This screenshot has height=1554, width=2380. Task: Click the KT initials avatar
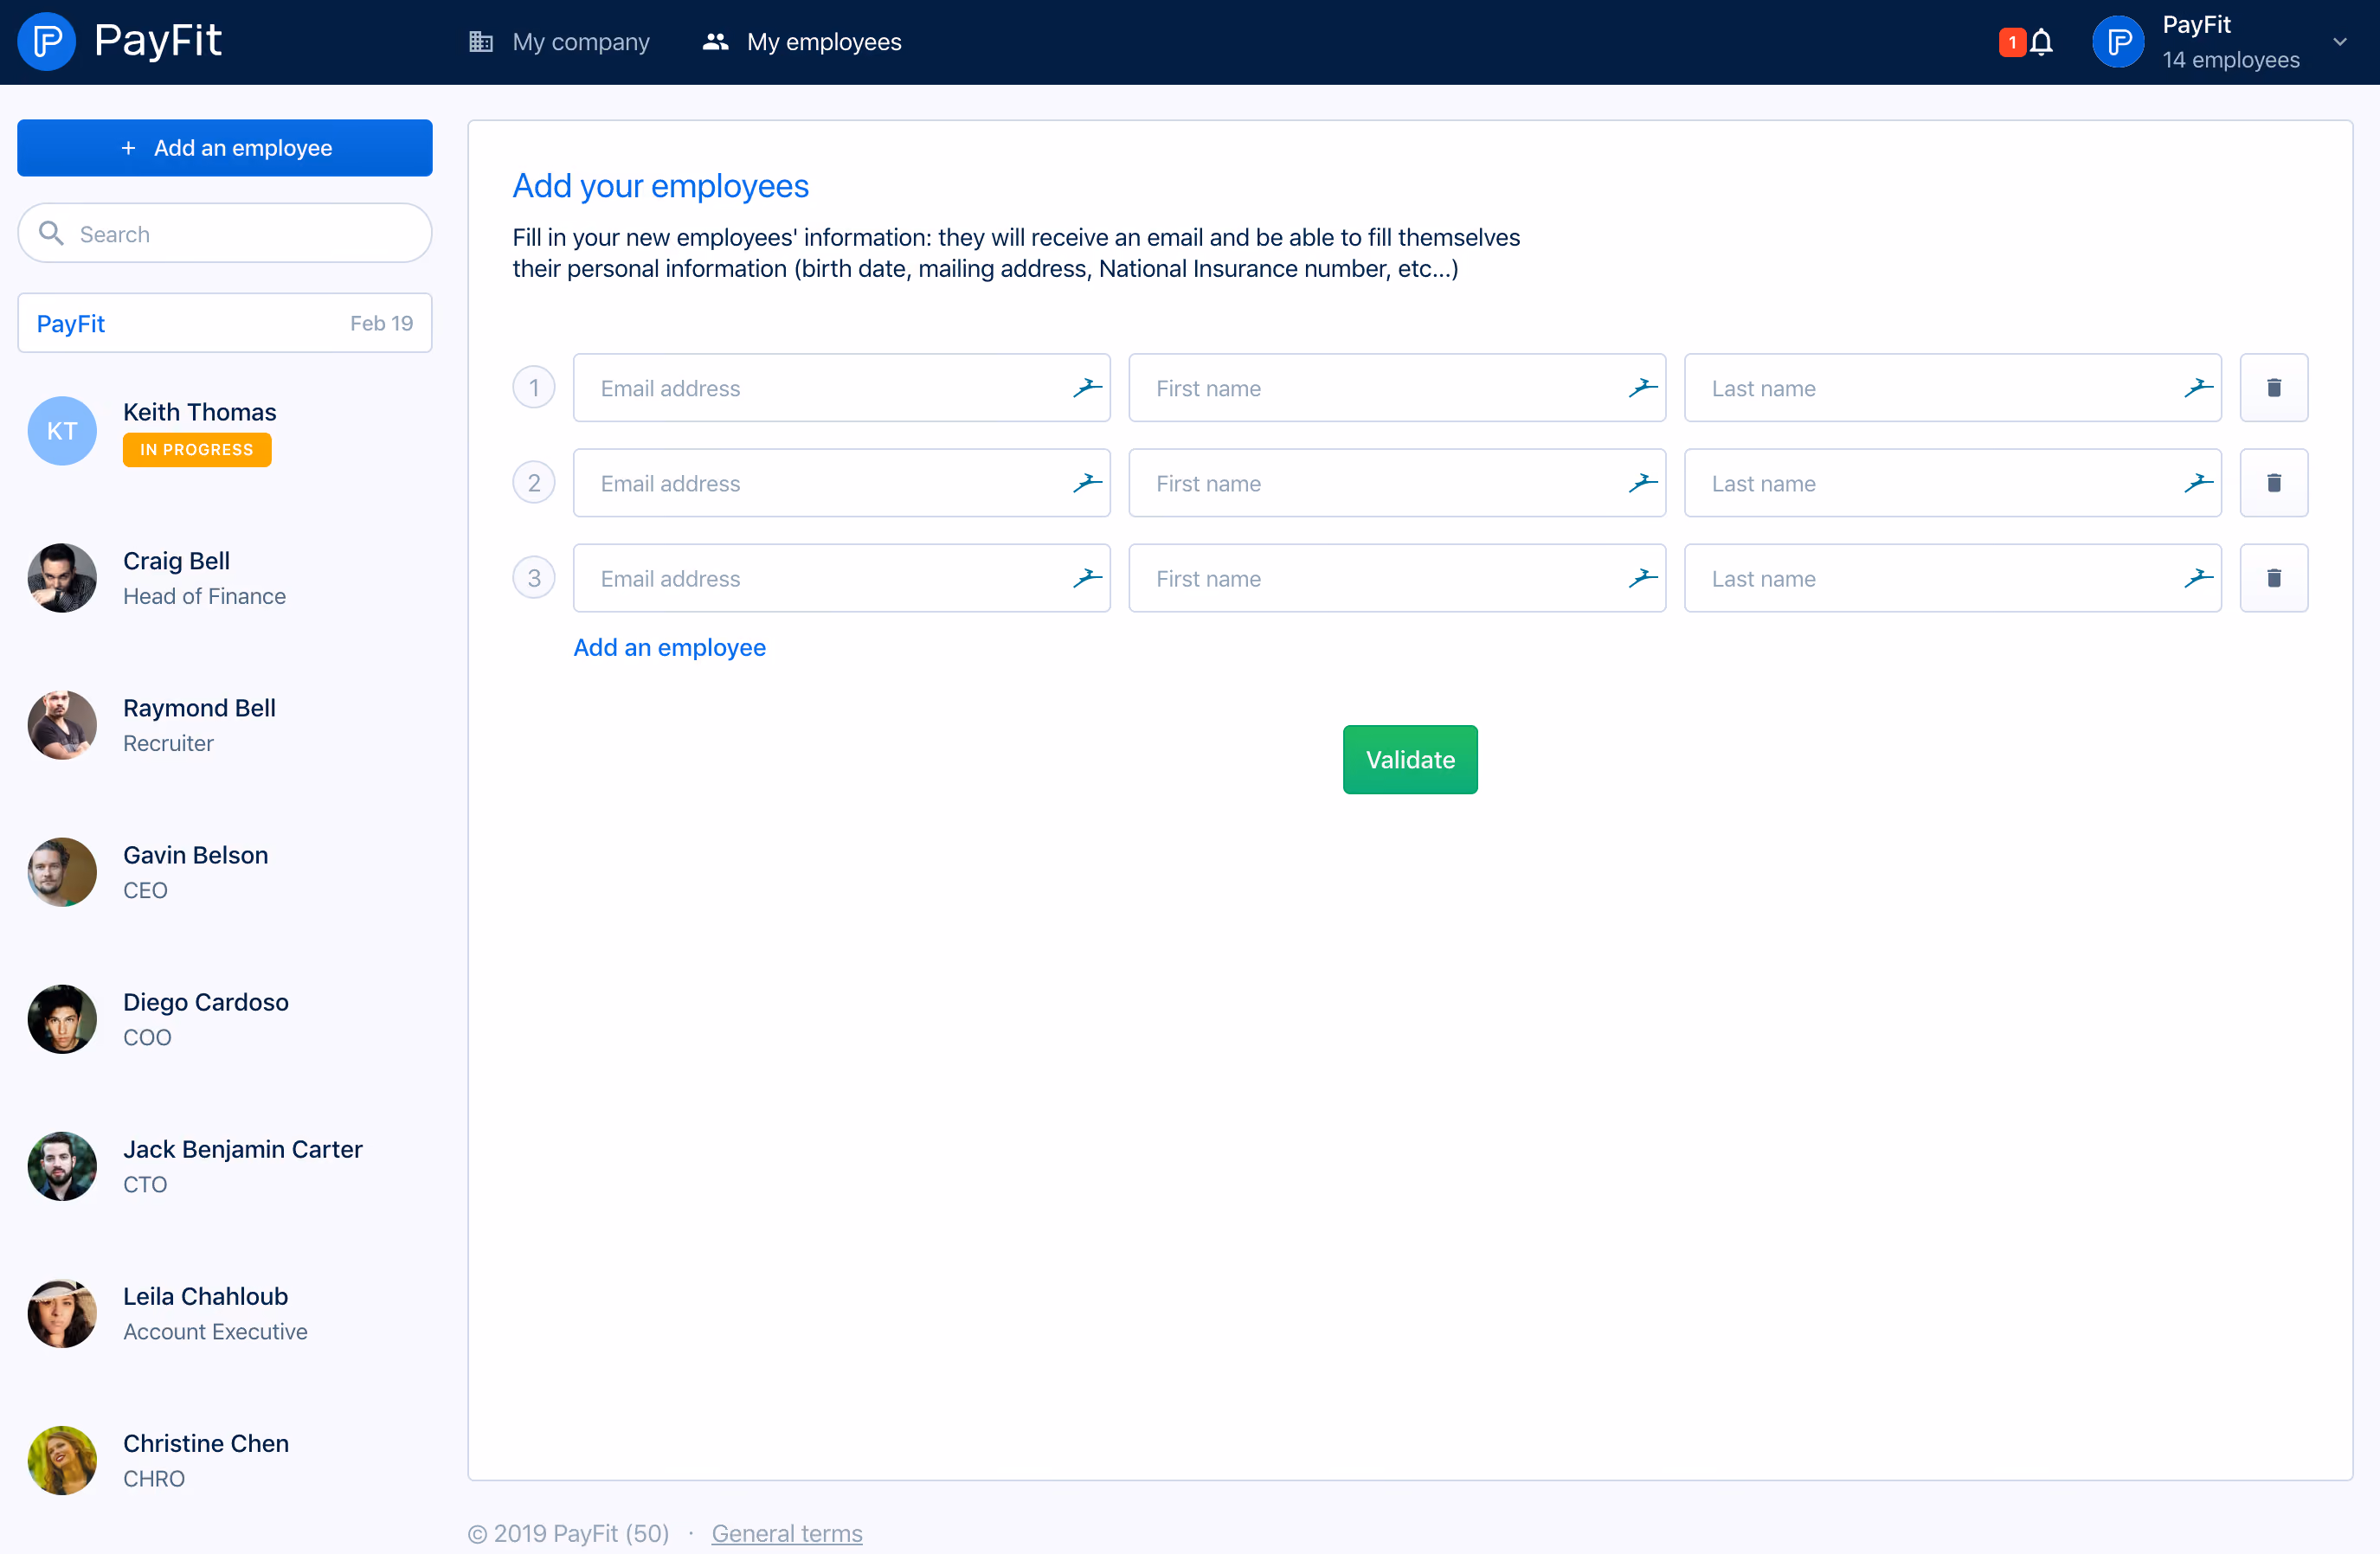coord(62,431)
